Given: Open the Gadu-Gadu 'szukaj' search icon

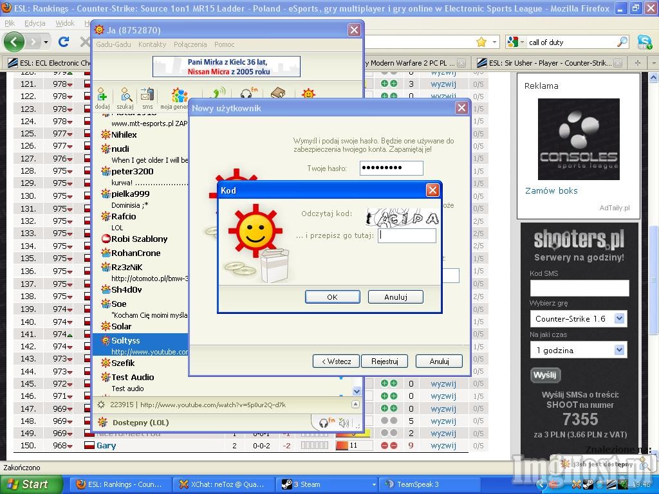Looking at the screenshot, I should coord(125,98).
